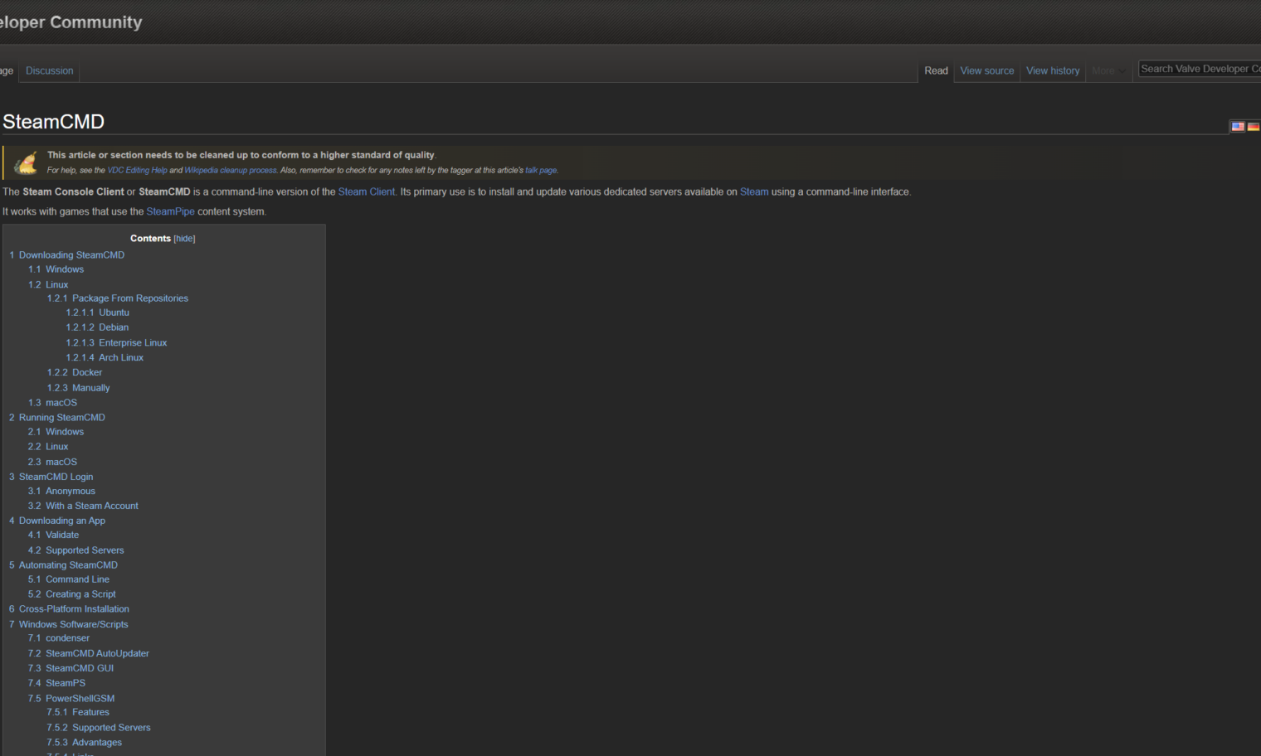The width and height of the screenshot is (1261, 756).
Task: Click the cleanup broom notice icon
Action: (26, 162)
